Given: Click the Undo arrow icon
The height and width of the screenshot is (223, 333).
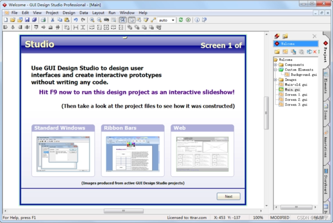Looking at the screenshot, I should pos(76,20).
